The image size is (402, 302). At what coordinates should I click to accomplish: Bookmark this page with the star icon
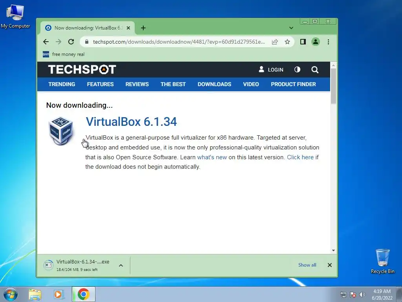click(287, 42)
